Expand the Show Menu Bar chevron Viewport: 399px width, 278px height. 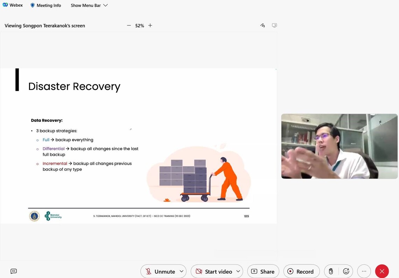tap(105, 5)
